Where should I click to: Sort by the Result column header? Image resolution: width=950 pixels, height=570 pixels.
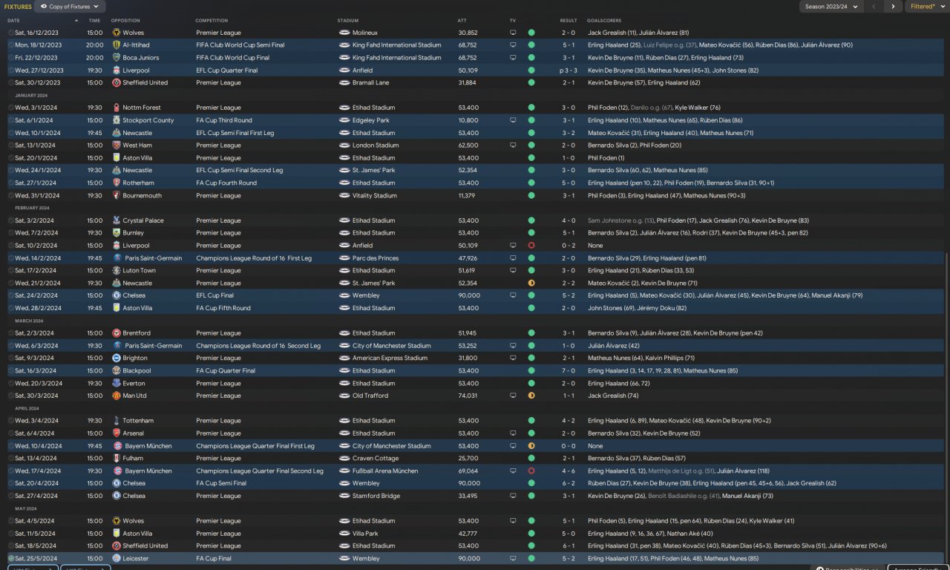point(569,21)
